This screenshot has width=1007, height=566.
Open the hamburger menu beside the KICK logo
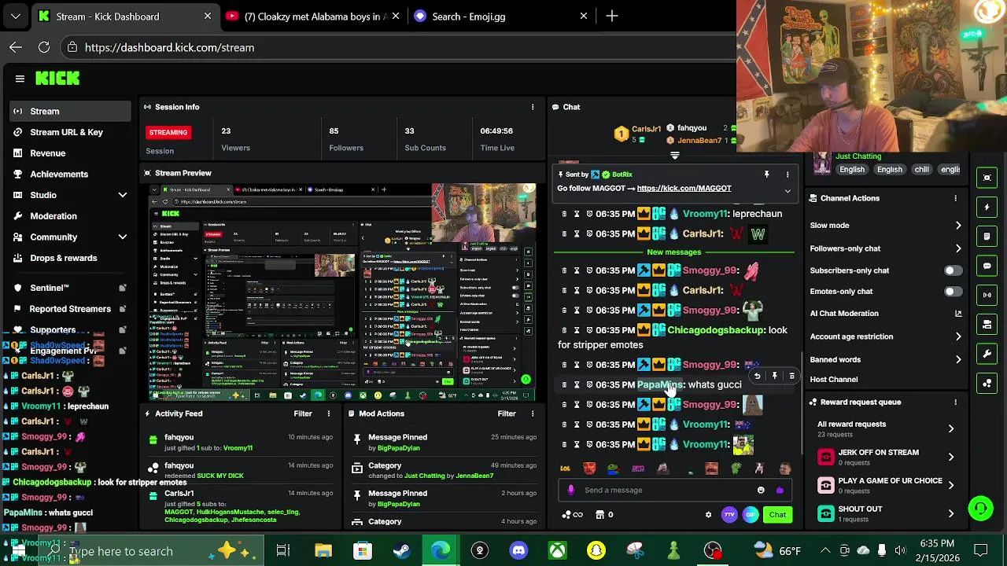(x=20, y=79)
